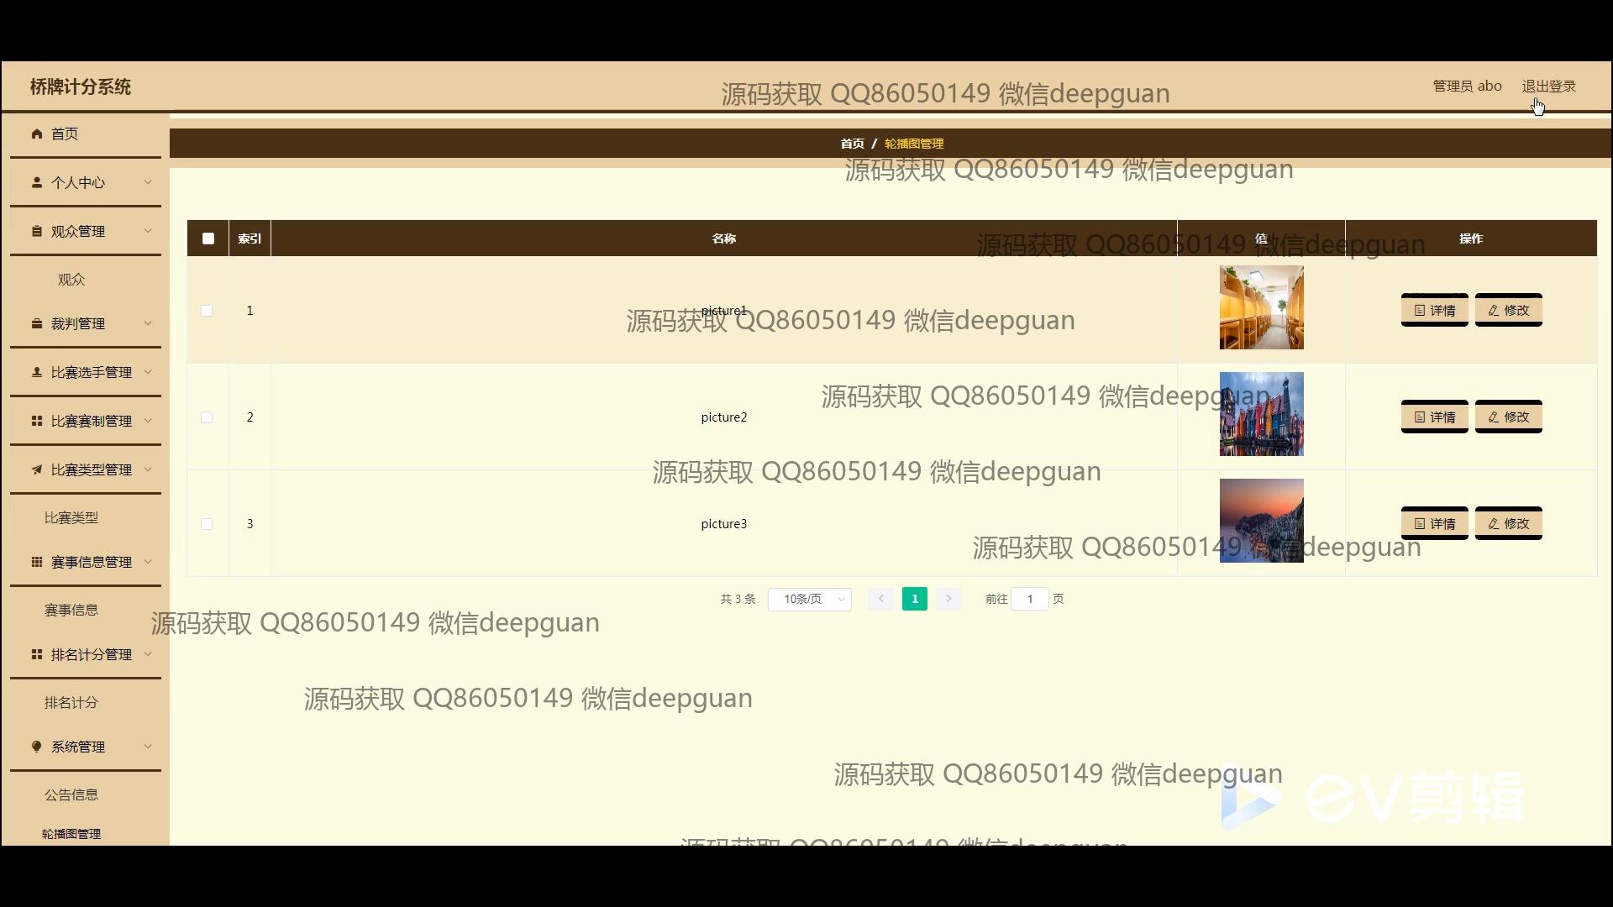Click the grid icon beside 排名计分管理
1613x907 pixels.
(x=37, y=654)
